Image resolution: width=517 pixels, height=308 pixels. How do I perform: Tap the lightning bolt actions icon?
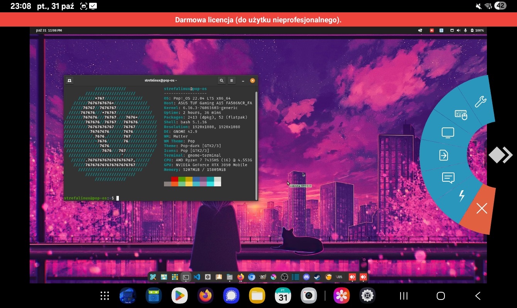[x=461, y=196]
